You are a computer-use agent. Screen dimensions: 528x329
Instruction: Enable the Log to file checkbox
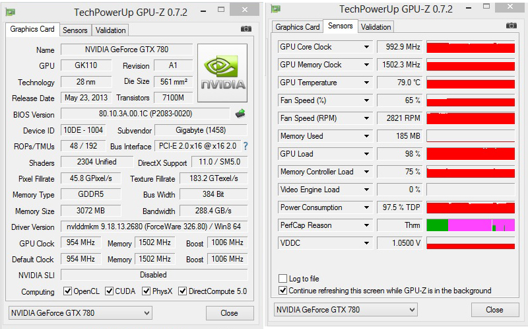point(283,279)
